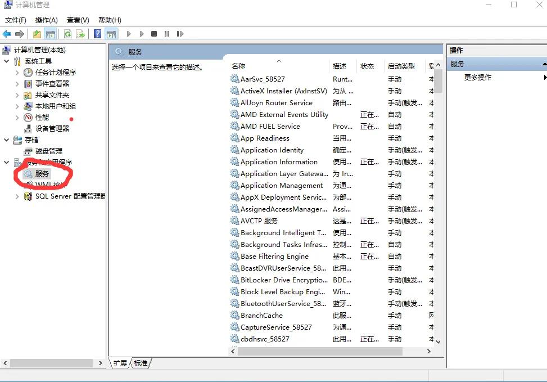Toggle the action pane visibility icon
The width and height of the screenshot is (547, 382).
111,34
